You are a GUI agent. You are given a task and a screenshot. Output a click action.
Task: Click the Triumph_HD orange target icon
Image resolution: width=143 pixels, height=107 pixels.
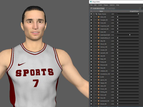point(99,20)
